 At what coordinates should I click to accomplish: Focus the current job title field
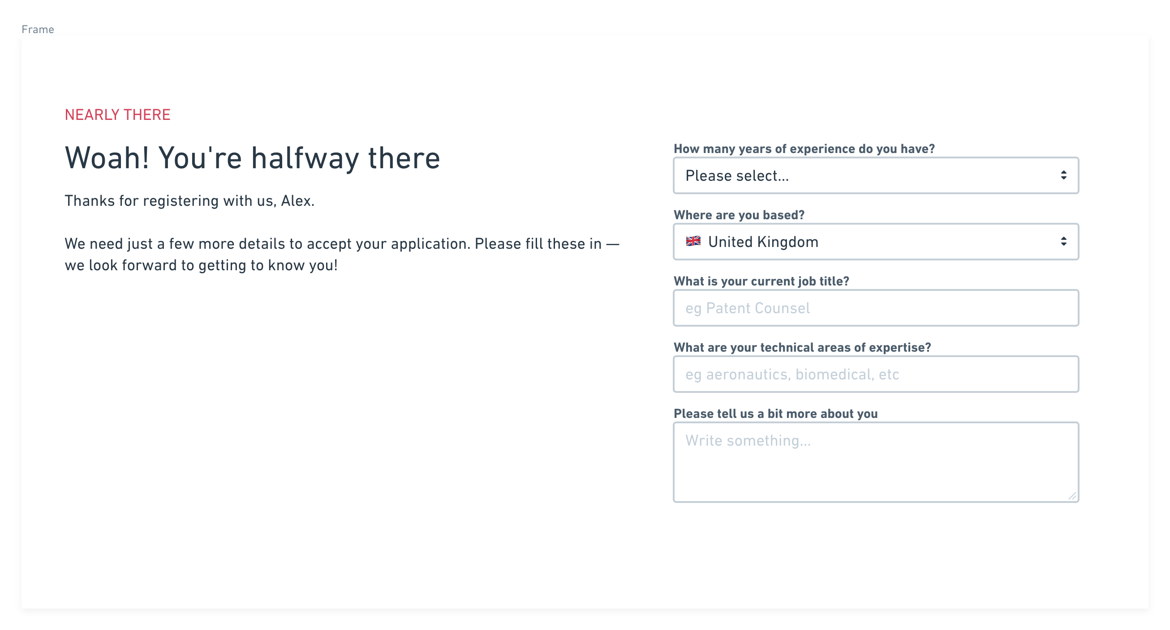[876, 308]
